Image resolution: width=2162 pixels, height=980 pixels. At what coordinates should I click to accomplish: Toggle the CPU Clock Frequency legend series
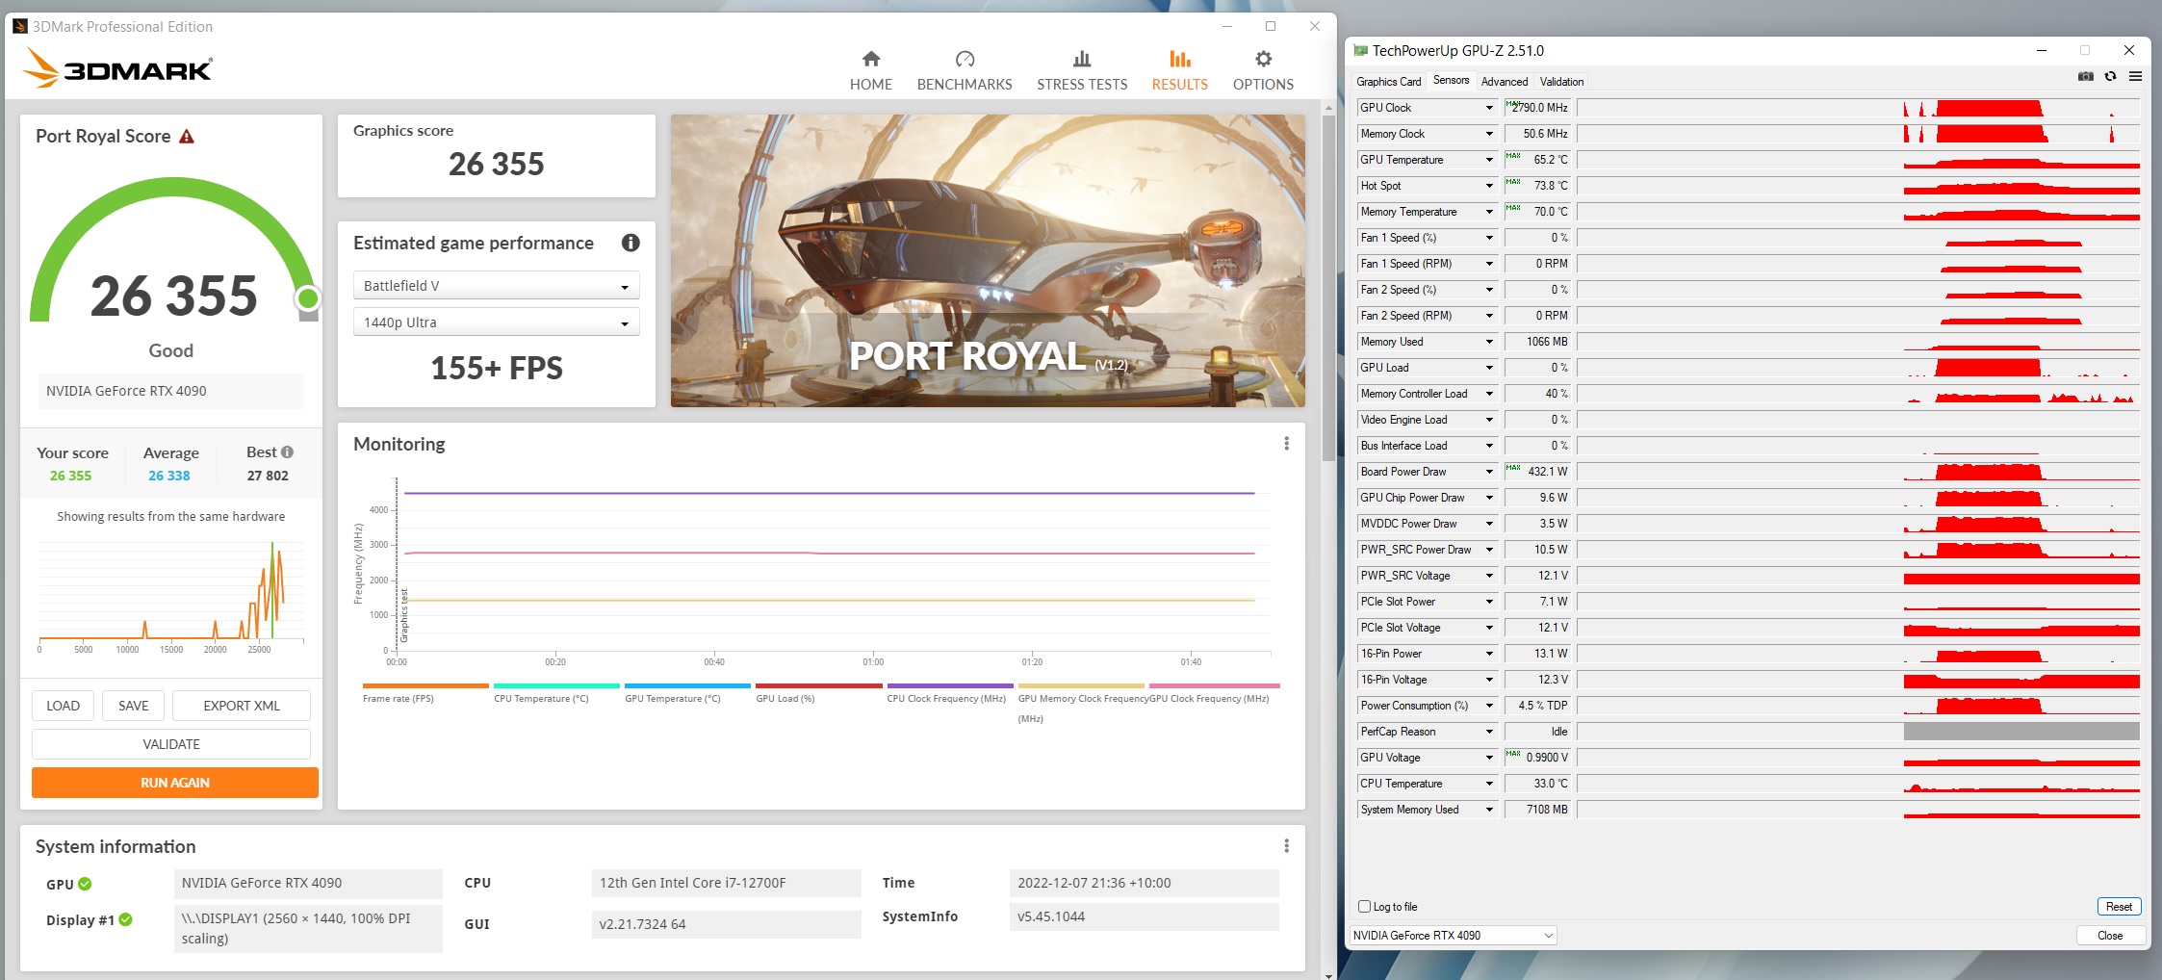pyautogui.click(x=949, y=693)
